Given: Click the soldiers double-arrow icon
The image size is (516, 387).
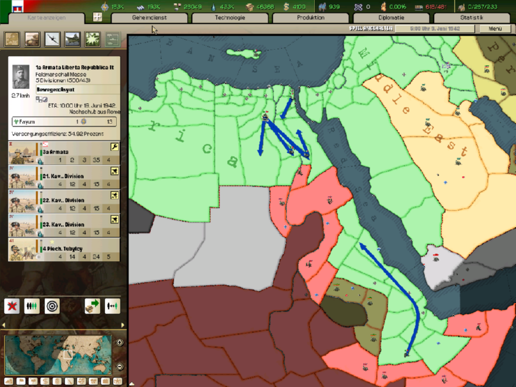Looking at the screenshot, I should (x=112, y=306).
